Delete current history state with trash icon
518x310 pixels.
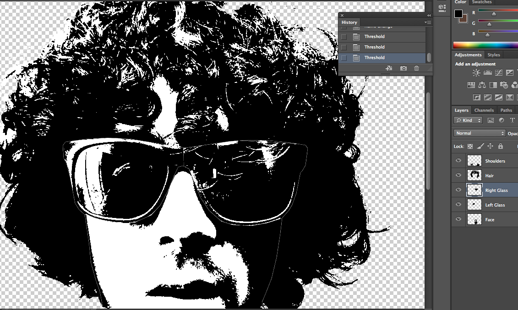pyautogui.click(x=417, y=68)
